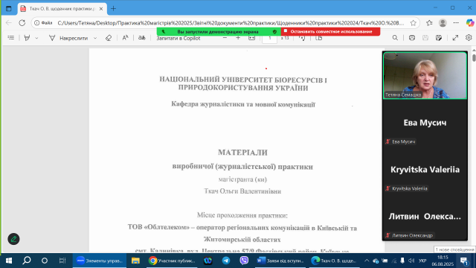The width and height of the screenshot is (476, 268).
Task: Open the browser profile avatar
Action: coord(443,23)
